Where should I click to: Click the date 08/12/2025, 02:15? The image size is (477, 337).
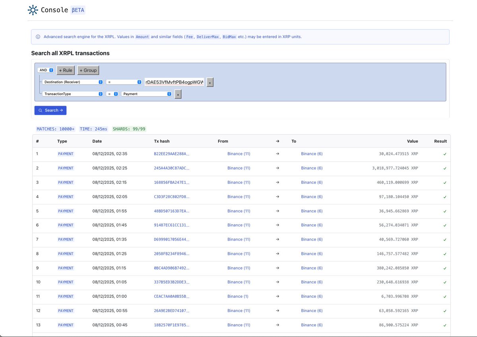click(110, 182)
